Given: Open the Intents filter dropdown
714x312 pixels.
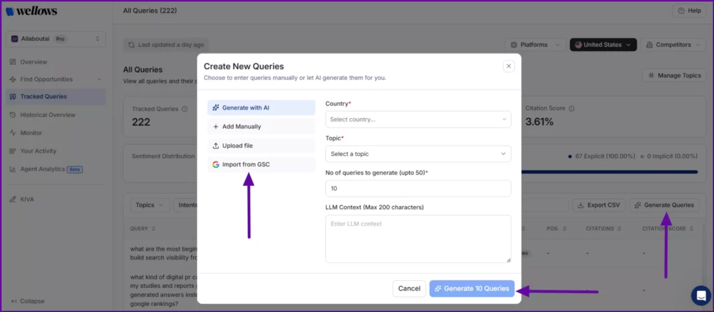Looking at the screenshot, I should click(186, 205).
